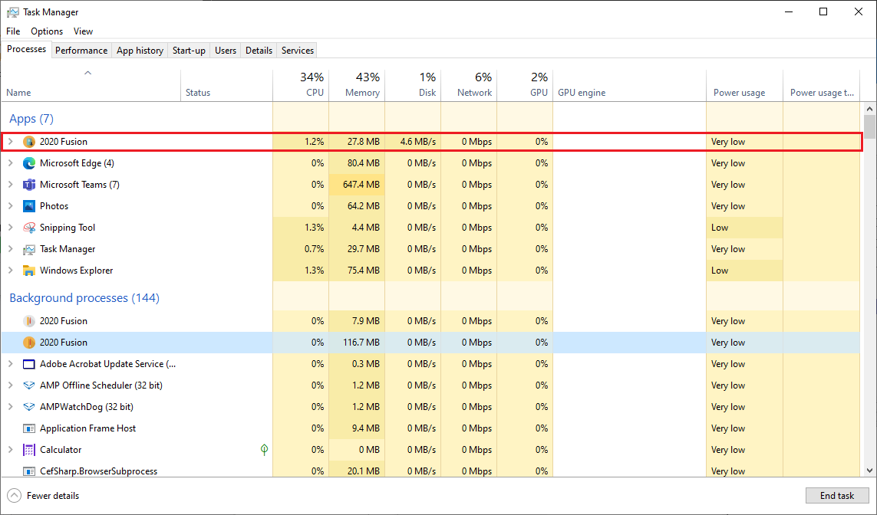Expand the Task Manager process row
877x515 pixels.
pos(10,249)
